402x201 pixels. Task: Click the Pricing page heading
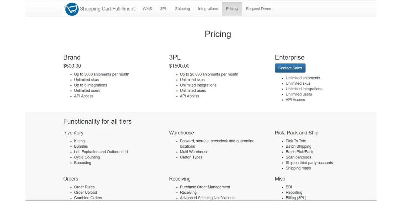click(218, 34)
